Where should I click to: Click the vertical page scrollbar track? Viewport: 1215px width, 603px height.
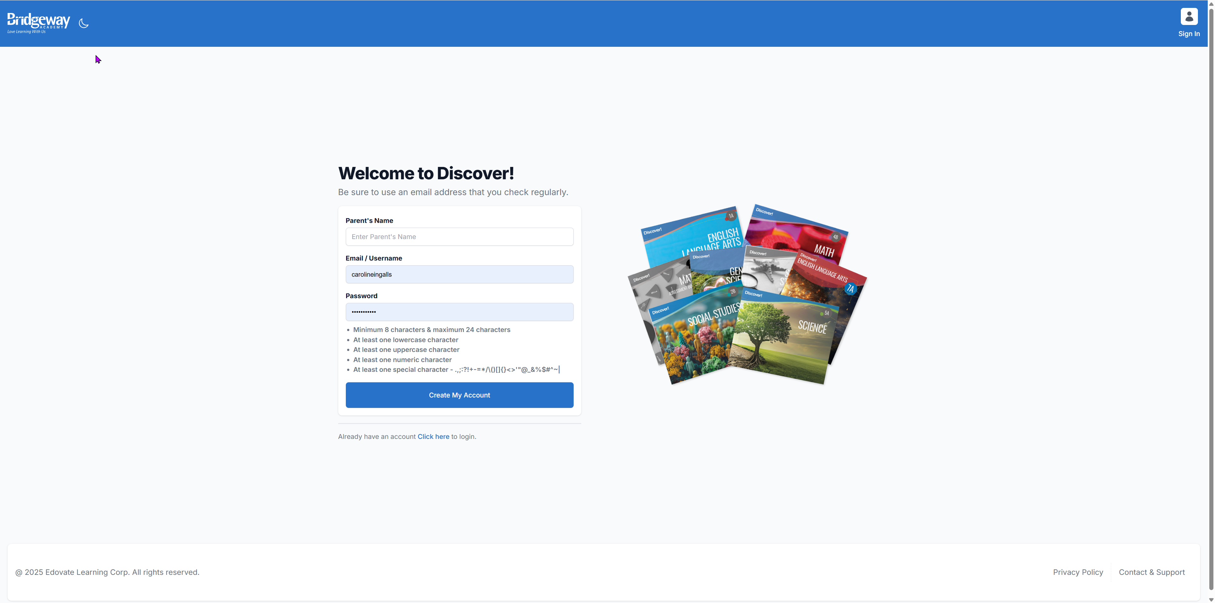(1211, 302)
